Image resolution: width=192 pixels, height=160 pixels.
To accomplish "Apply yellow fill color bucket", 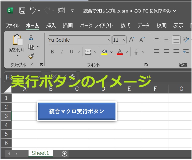I will click(x=104, y=52).
